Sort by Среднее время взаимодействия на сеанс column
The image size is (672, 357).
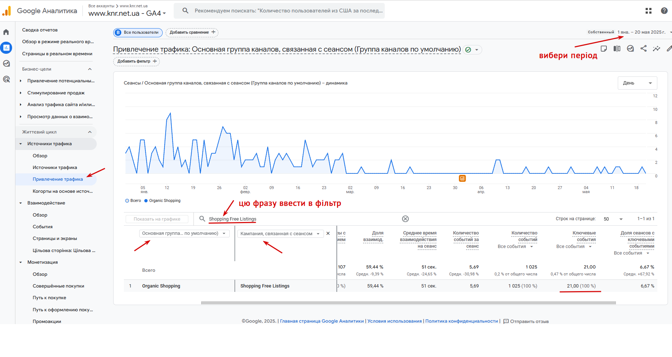(x=418, y=240)
